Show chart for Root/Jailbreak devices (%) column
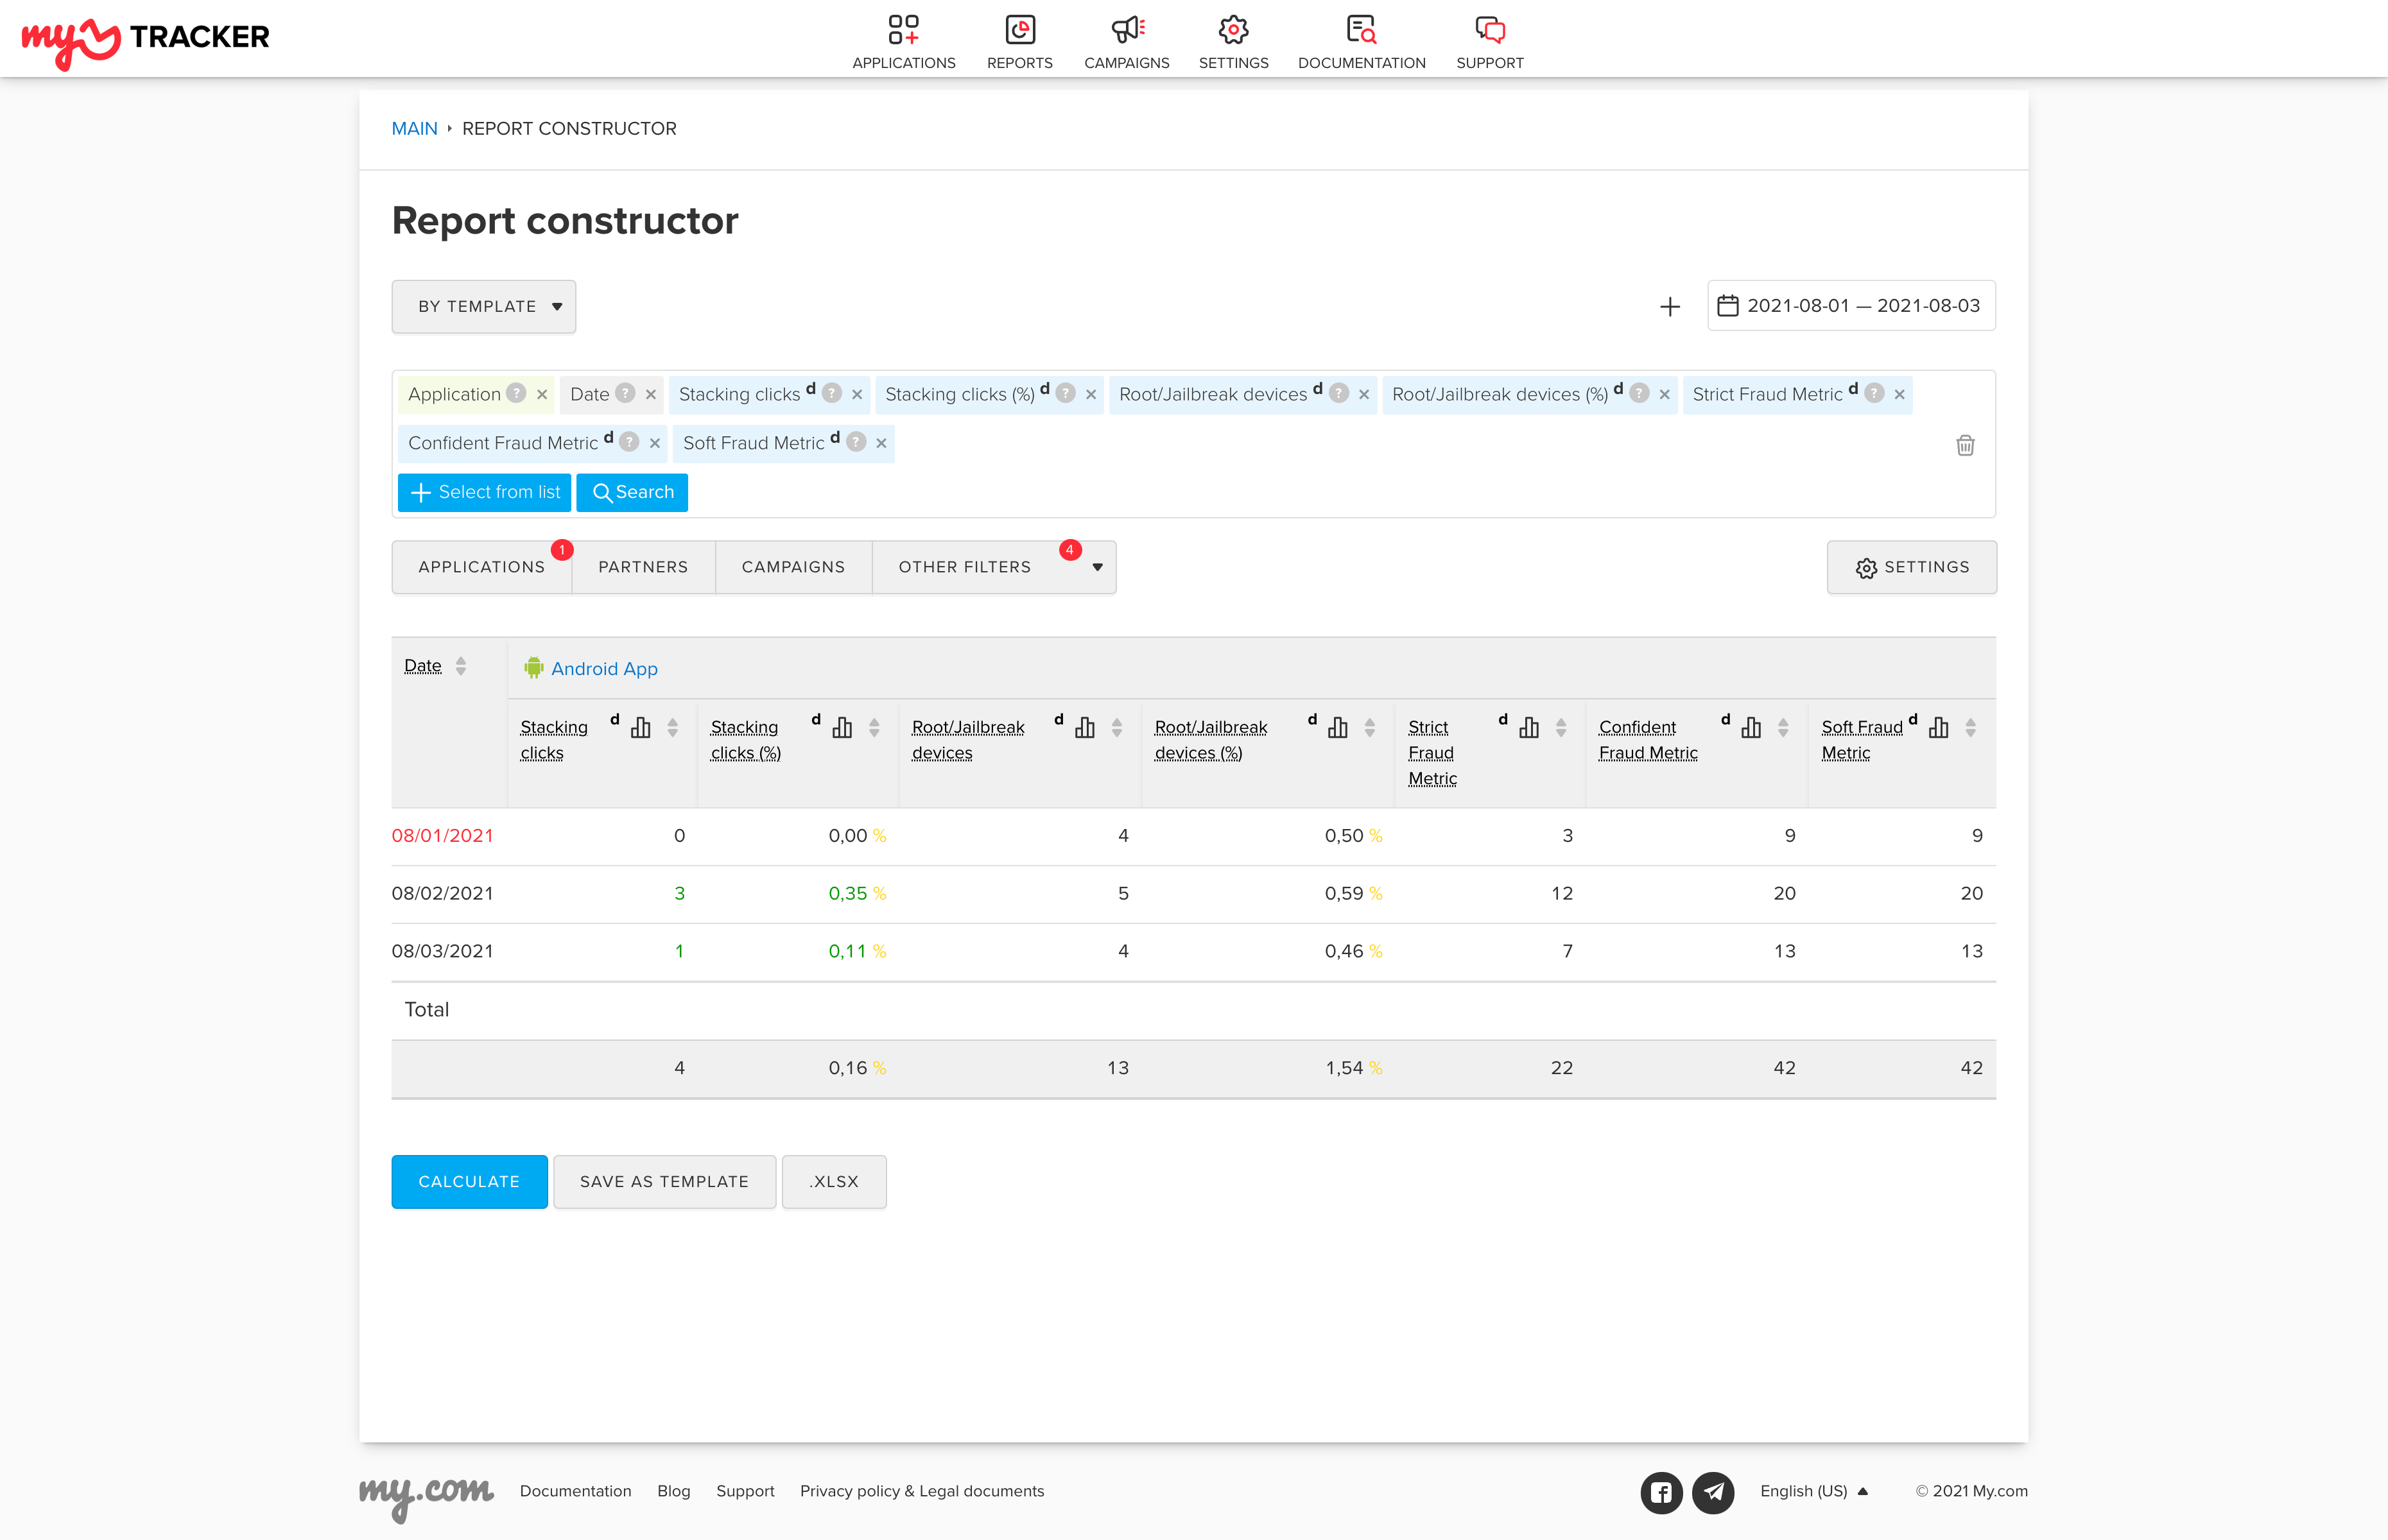 click(1338, 728)
